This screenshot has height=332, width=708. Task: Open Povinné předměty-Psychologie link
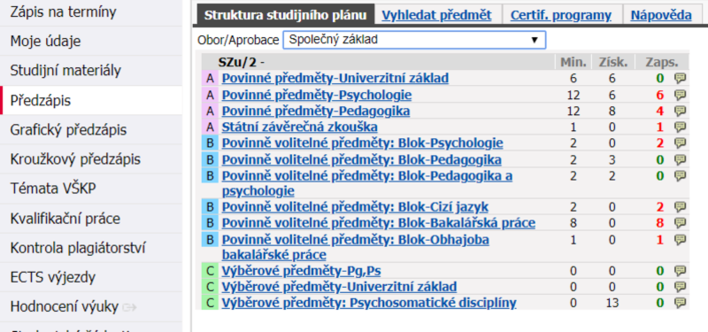317,96
